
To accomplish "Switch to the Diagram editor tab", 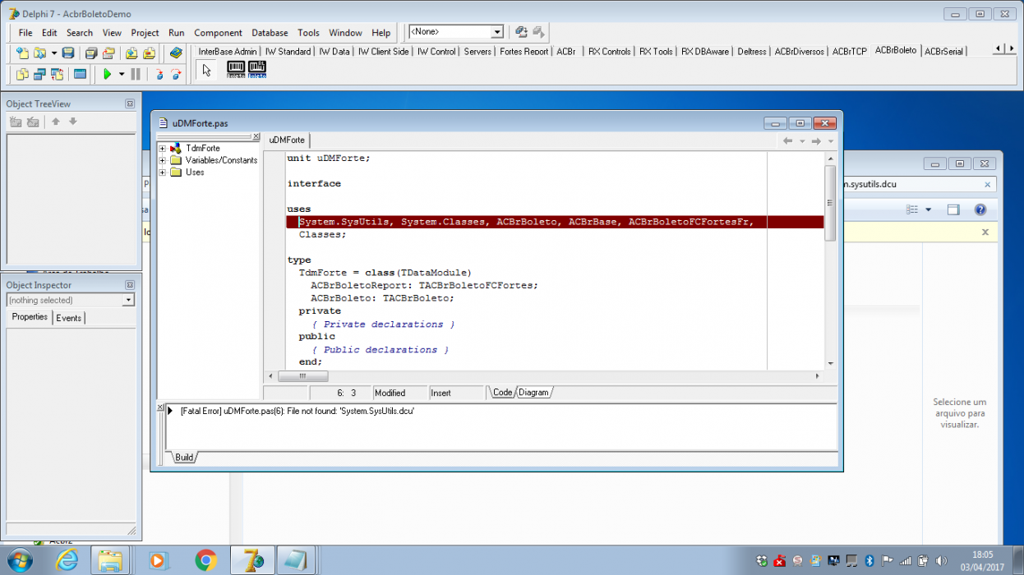I will 533,393.
